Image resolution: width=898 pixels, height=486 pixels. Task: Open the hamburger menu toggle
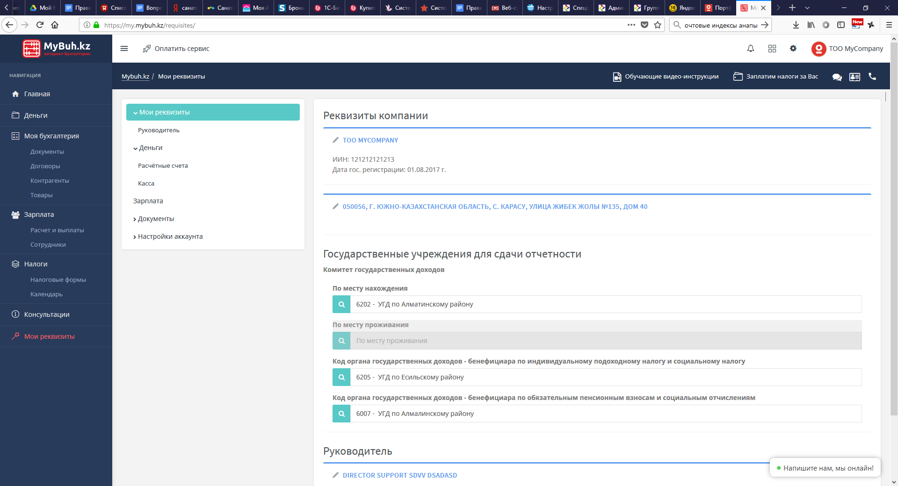(x=124, y=49)
